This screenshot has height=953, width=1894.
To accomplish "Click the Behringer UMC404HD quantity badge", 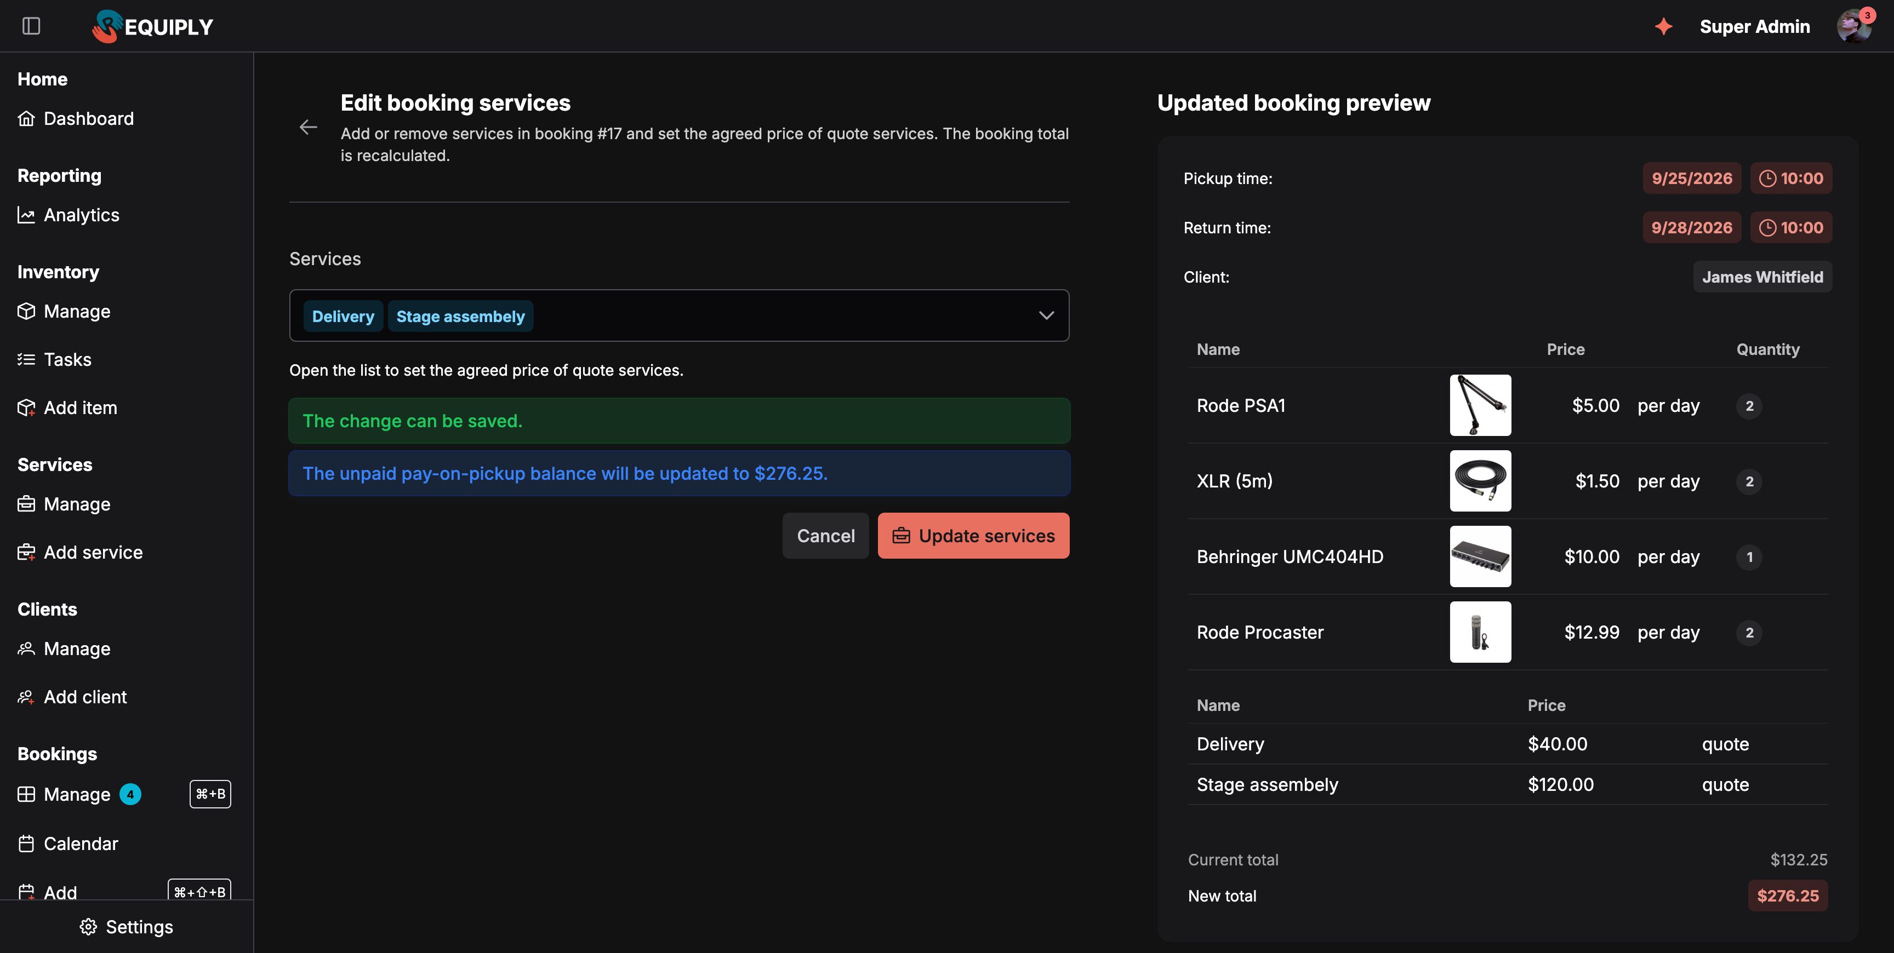I will (1749, 557).
